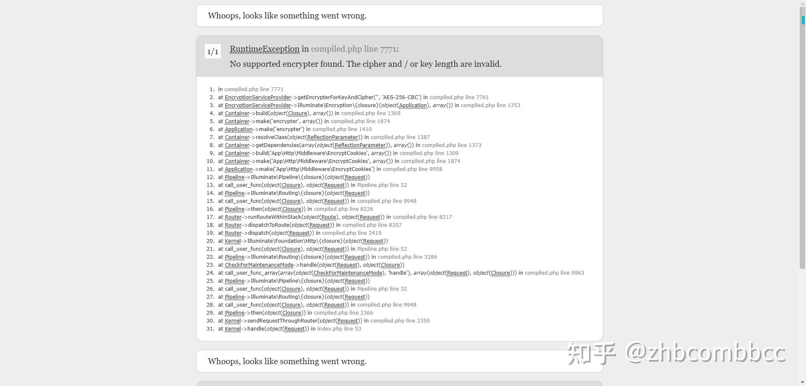Click Router on trace line 19
Screen dimensions: 806x386
pos(233,233)
